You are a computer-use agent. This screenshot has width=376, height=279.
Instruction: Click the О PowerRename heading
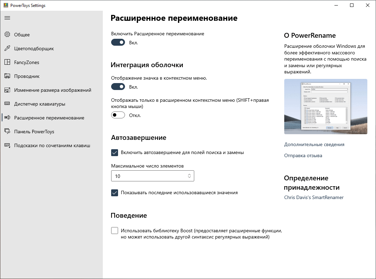310,35
